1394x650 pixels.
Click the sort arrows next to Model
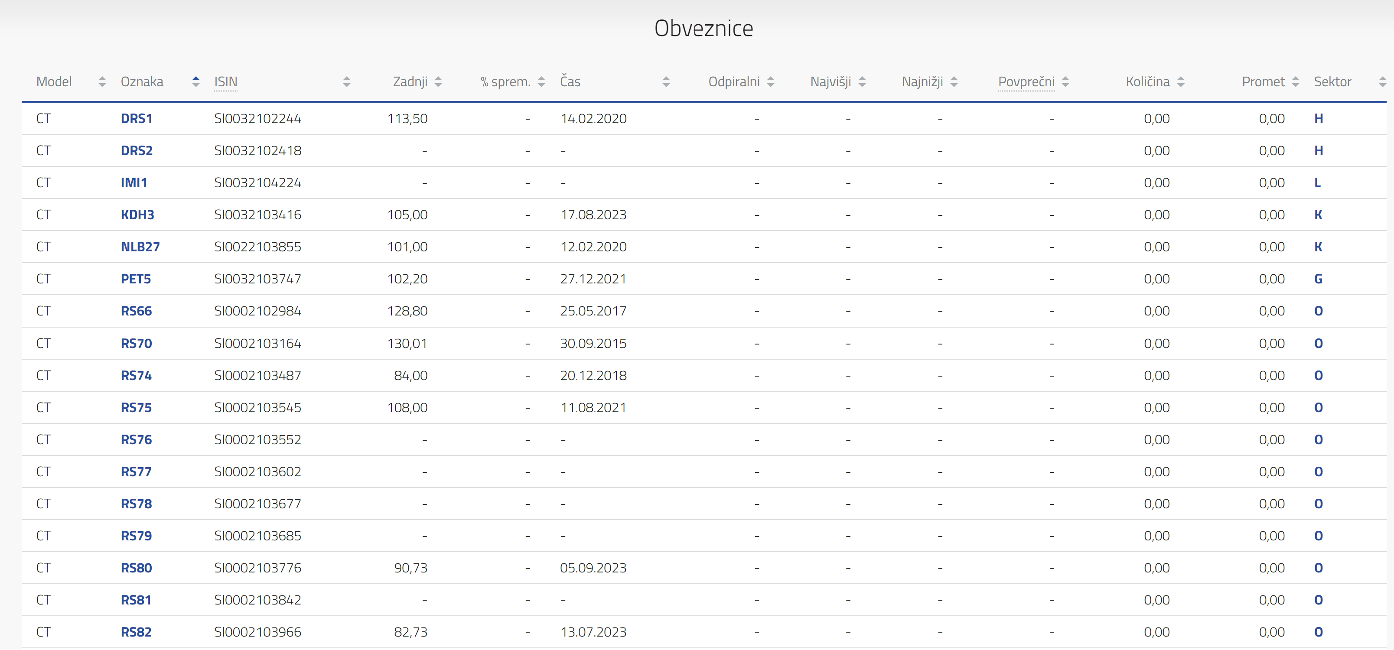point(102,82)
